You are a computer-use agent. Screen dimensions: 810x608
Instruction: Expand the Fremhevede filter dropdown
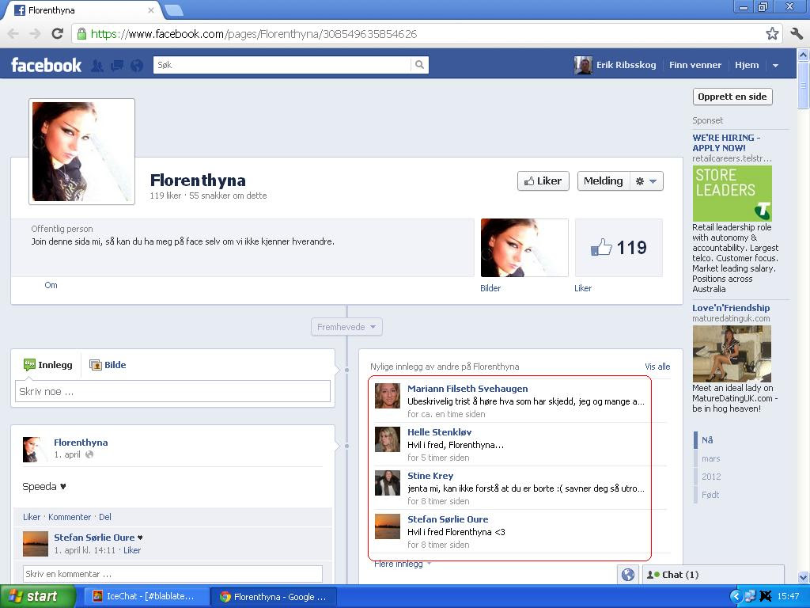tap(346, 327)
